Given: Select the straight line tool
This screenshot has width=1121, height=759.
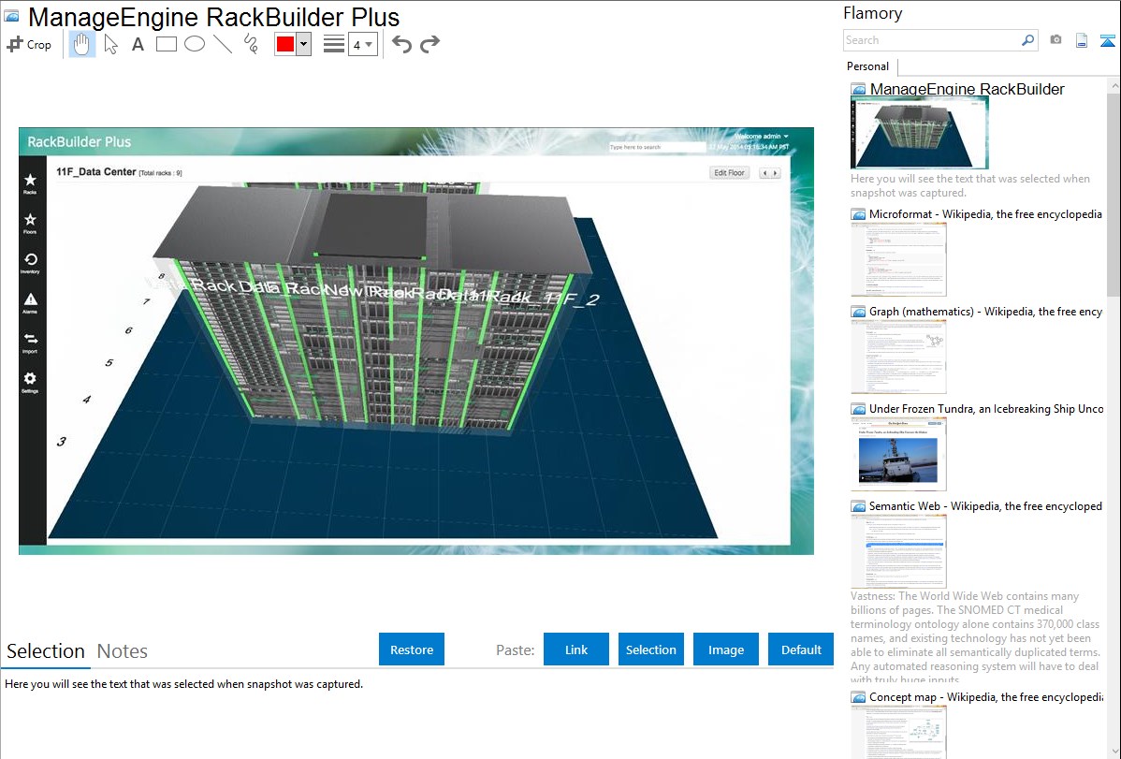Looking at the screenshot, I should pos(223,44).
